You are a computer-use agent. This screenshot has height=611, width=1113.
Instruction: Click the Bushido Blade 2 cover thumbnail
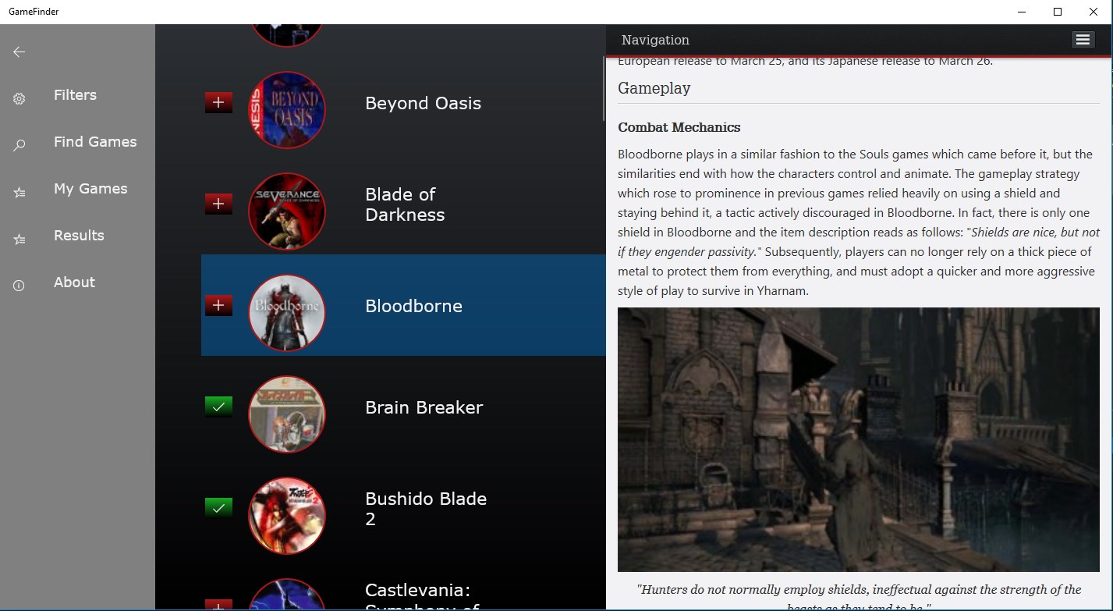click(x=287, y=516)
